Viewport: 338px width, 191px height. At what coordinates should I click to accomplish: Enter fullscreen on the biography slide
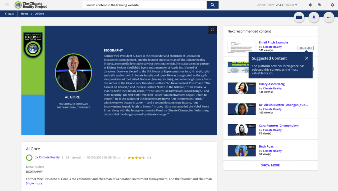(213, 30)
